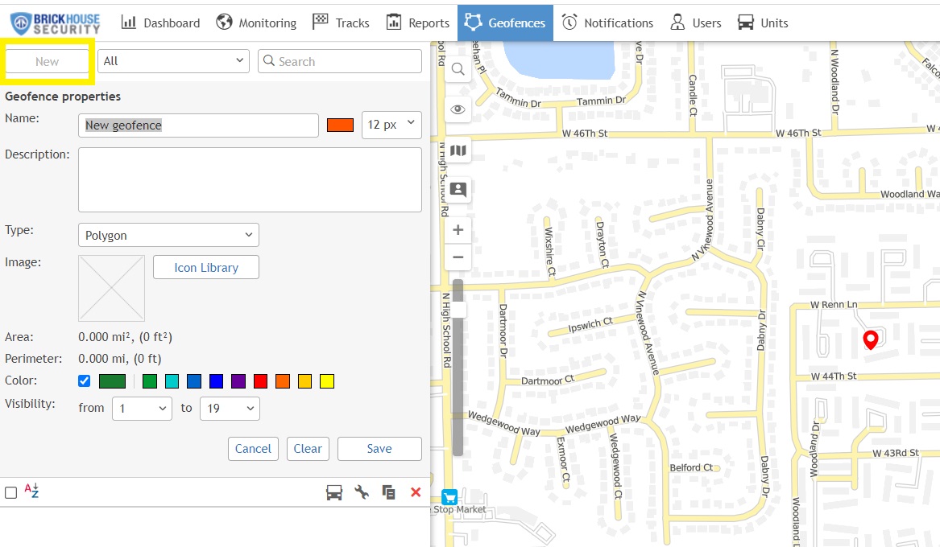Tick the select-all geofences checkbox
Screen dimensions: 940x547
click(10, 492)
